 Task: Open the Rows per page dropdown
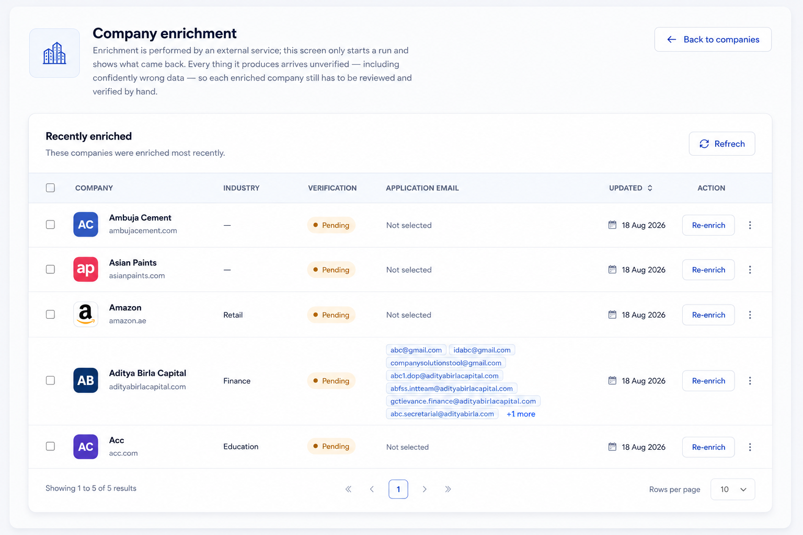click(x=733, y=490)
